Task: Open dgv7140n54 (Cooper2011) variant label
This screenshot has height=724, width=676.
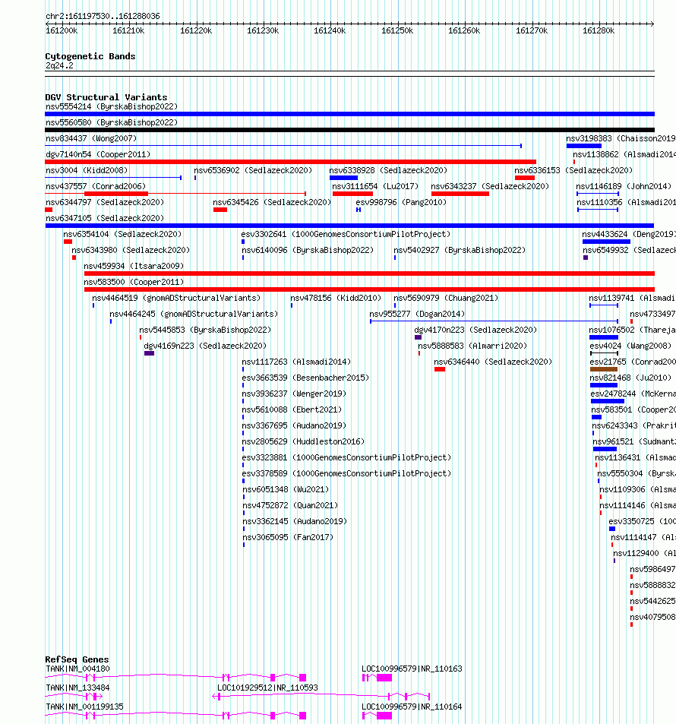Action: (x=98, y=154)
